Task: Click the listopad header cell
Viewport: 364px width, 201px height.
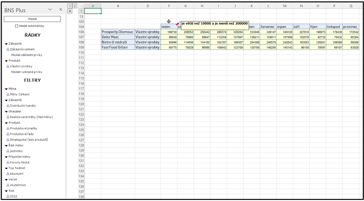Action: point(334,27)
